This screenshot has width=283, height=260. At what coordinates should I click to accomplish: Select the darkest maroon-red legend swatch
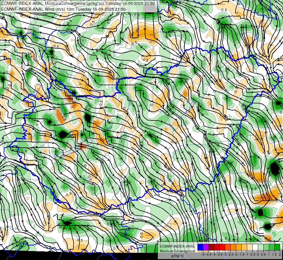211,247
